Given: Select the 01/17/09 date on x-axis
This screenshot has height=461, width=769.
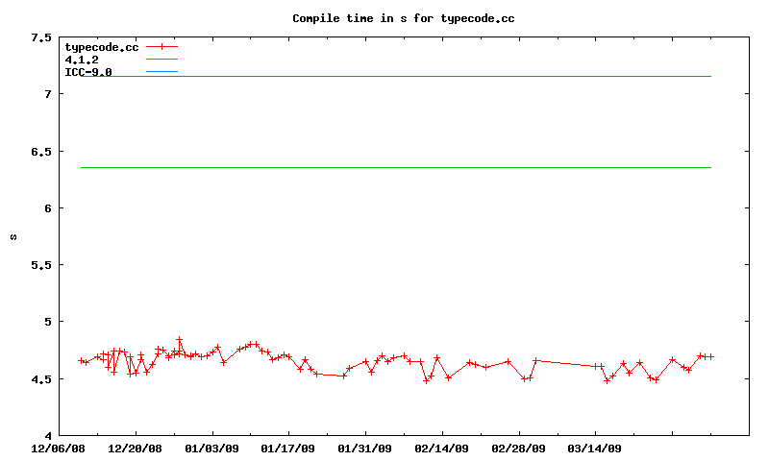Looking at the screenshot, I should [x=288, y=448].
